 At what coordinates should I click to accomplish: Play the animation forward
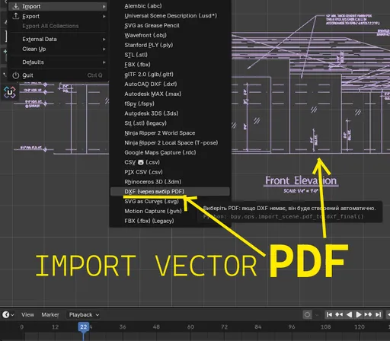[x=359, y=314]
